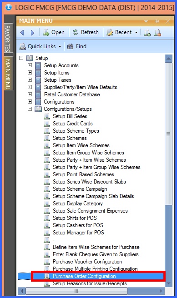This screenshot has height=298, width=177.
Task: Click the Setup Schemes item icon
Action: pyautogui.click(x=47, y=138)
